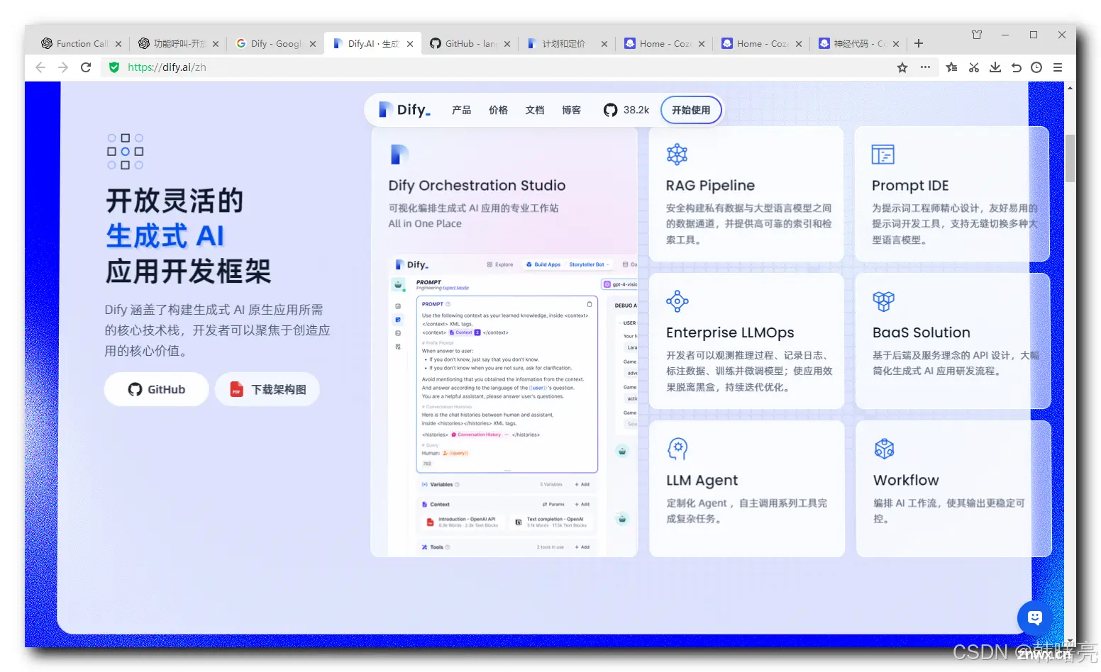Click the Enterprise LLMOps card icon

[677, 301]
